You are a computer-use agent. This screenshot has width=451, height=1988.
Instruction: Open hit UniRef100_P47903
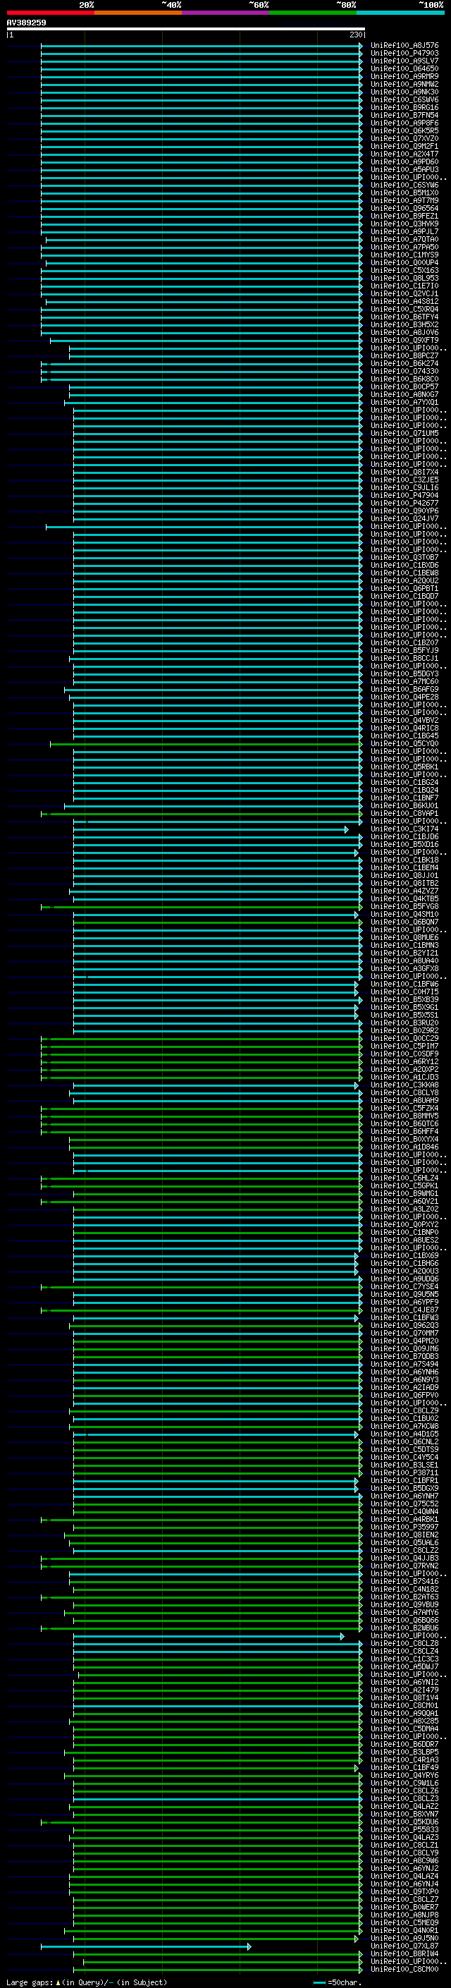[x=404, y=54]
